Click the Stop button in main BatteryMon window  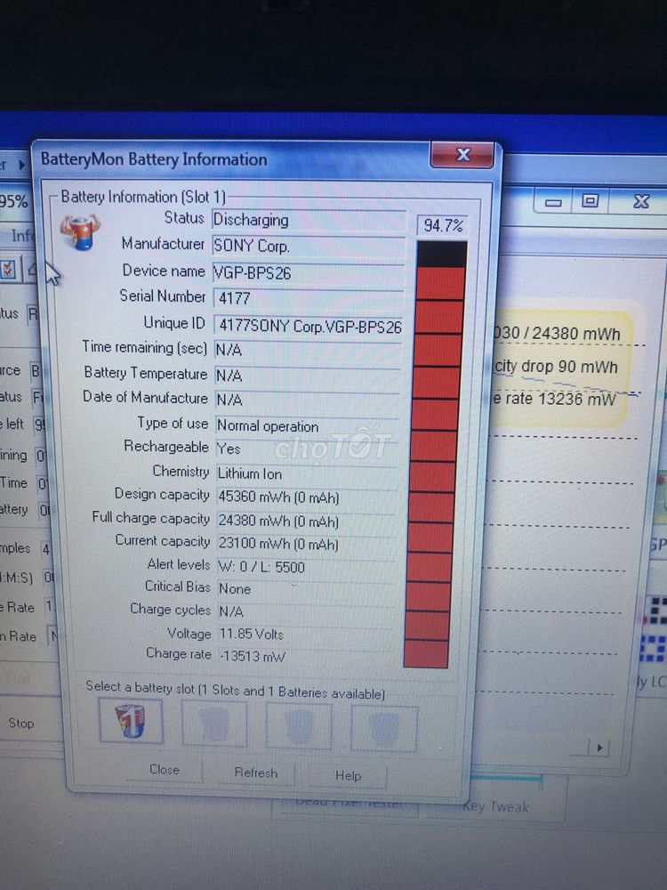click(x=21, y=724)
